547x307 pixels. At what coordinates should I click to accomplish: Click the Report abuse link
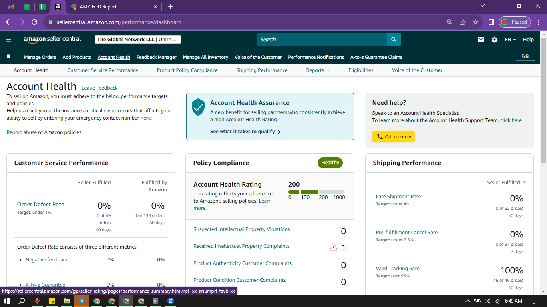tap(22, 132)
